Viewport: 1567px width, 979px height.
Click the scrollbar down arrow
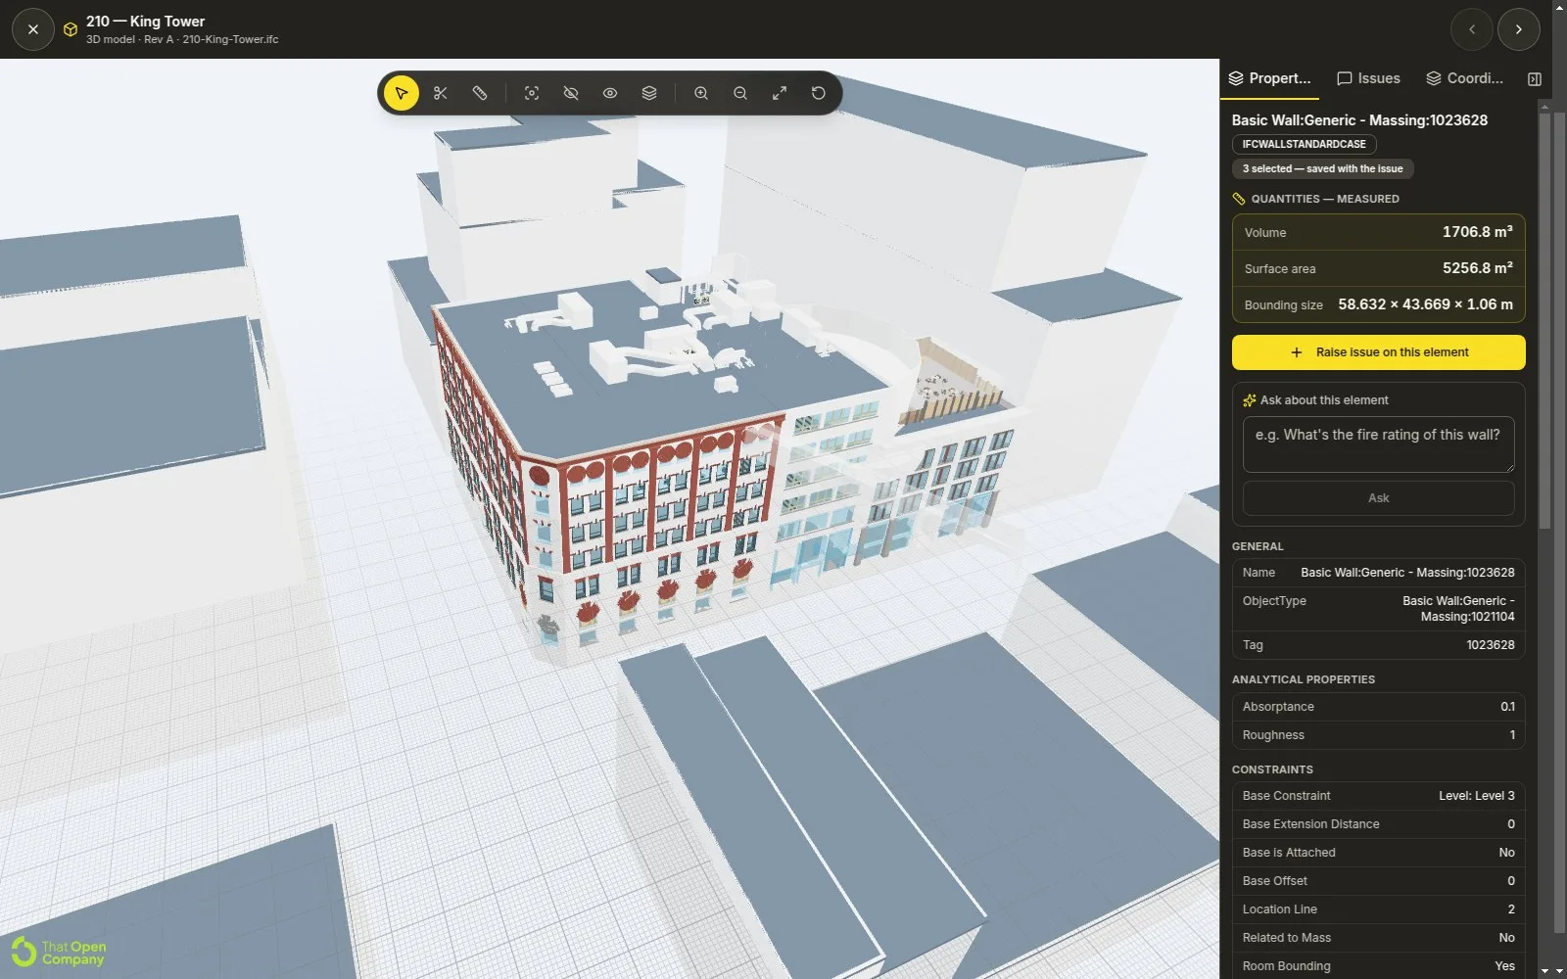tap(1545, 971)
